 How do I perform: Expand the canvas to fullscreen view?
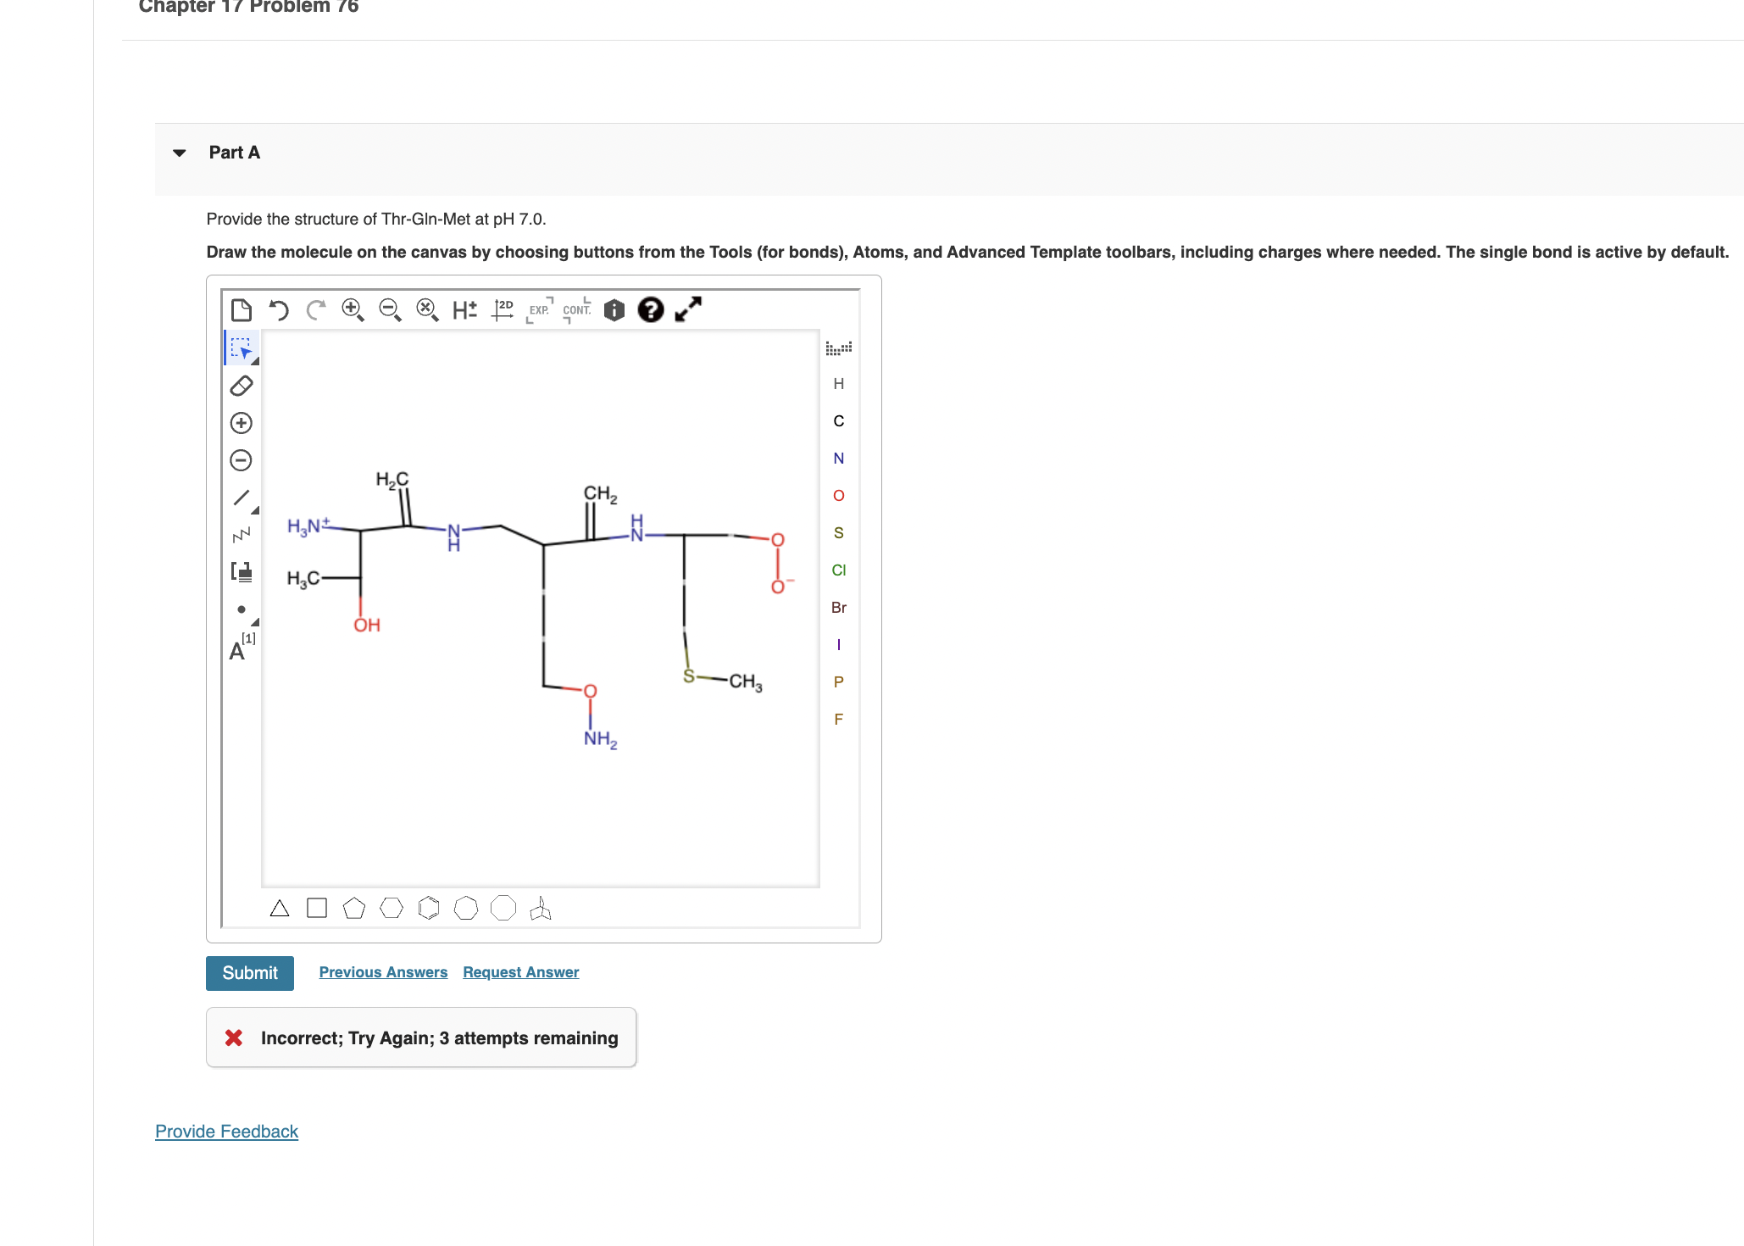(688, 310)
